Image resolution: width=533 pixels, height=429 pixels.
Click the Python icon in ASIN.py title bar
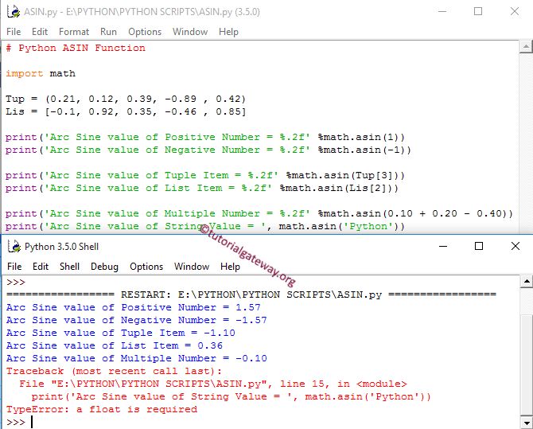(14, 11)
